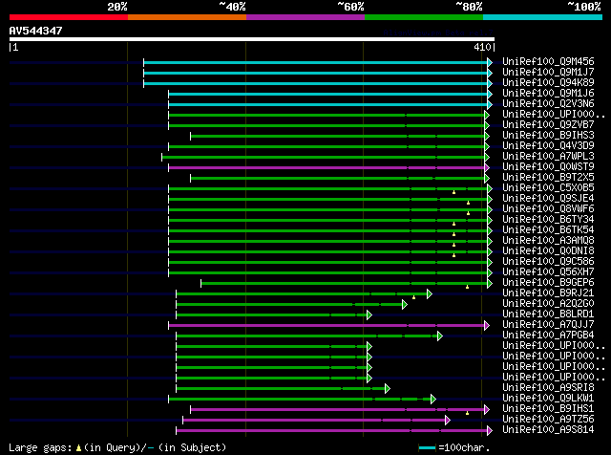Click the UniRef100_A7WPL3 label

pyautogui.click(x=548, y=157)
